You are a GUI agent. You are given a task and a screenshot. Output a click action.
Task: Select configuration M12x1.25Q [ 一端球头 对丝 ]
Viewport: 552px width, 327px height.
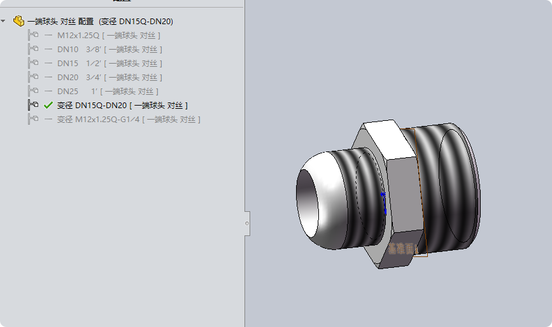point(109,36)
